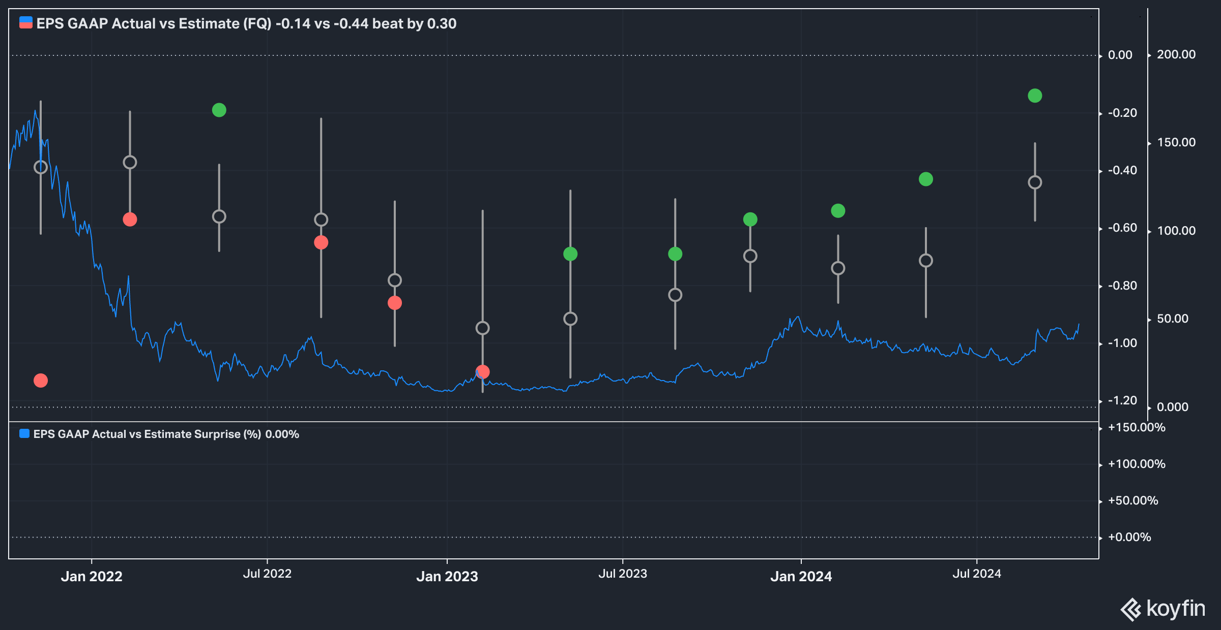Click the 200.00 price axis value

[1176, 54]
